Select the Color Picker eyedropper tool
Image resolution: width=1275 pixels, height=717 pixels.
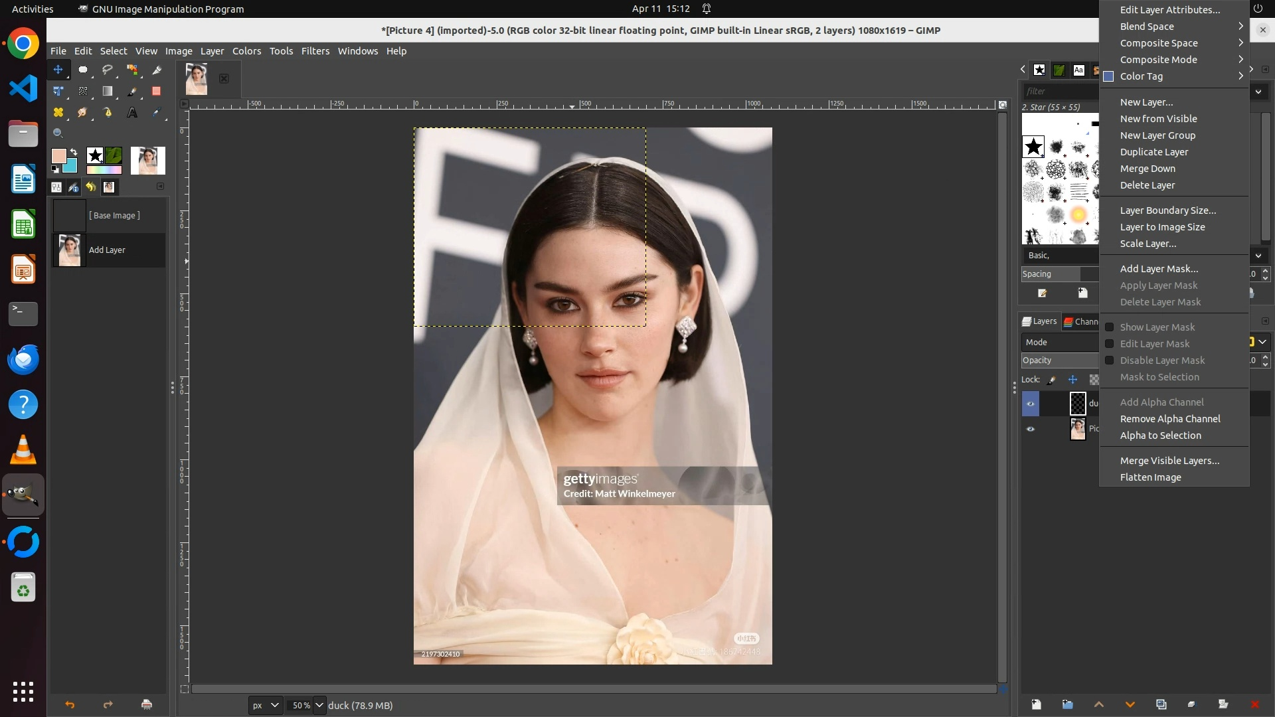pos(157,113)
